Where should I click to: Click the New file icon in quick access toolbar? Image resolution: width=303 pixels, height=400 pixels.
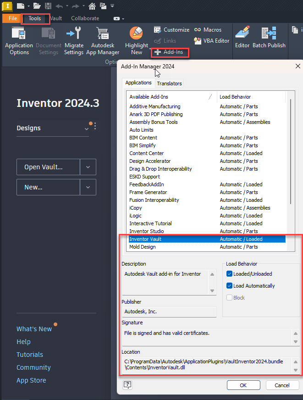[20, 6]
